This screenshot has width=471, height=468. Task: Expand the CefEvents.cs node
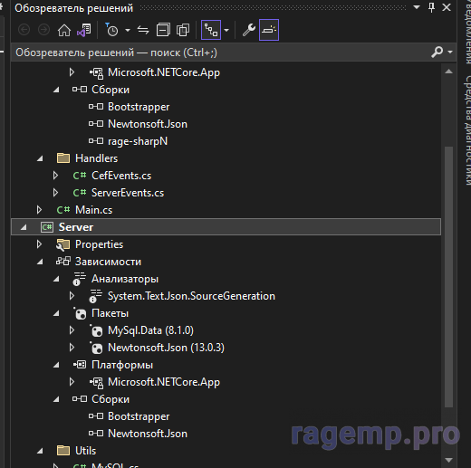pos(55,176)
